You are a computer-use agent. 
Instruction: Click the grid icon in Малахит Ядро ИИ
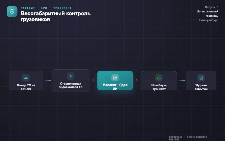[x=115, y=78]
